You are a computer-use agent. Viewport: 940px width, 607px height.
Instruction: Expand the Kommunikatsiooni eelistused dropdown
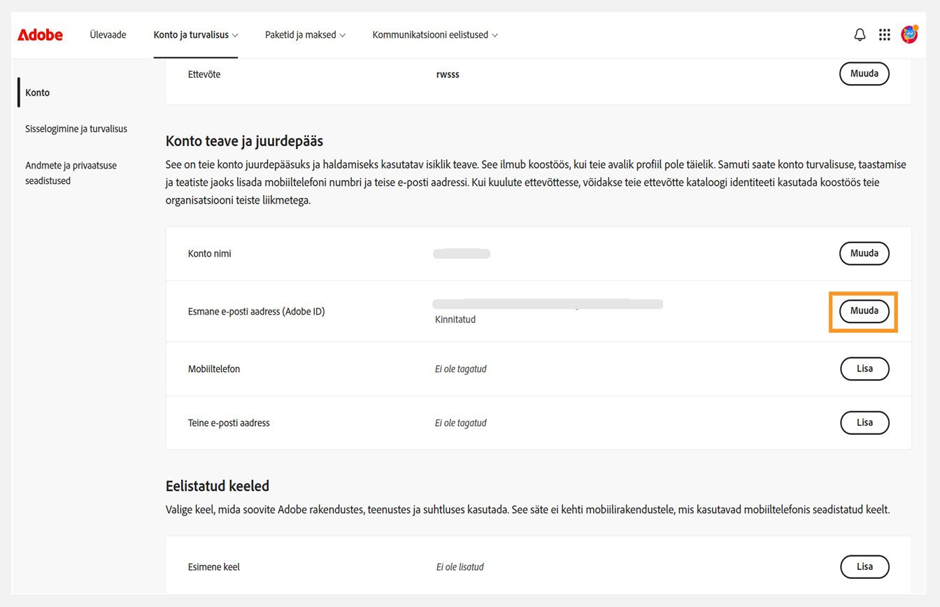(x=434, y=34)
